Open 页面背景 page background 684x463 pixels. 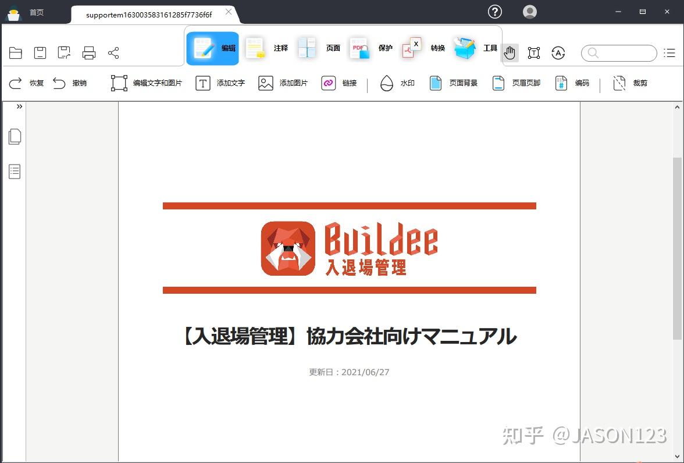click(453, 83)
